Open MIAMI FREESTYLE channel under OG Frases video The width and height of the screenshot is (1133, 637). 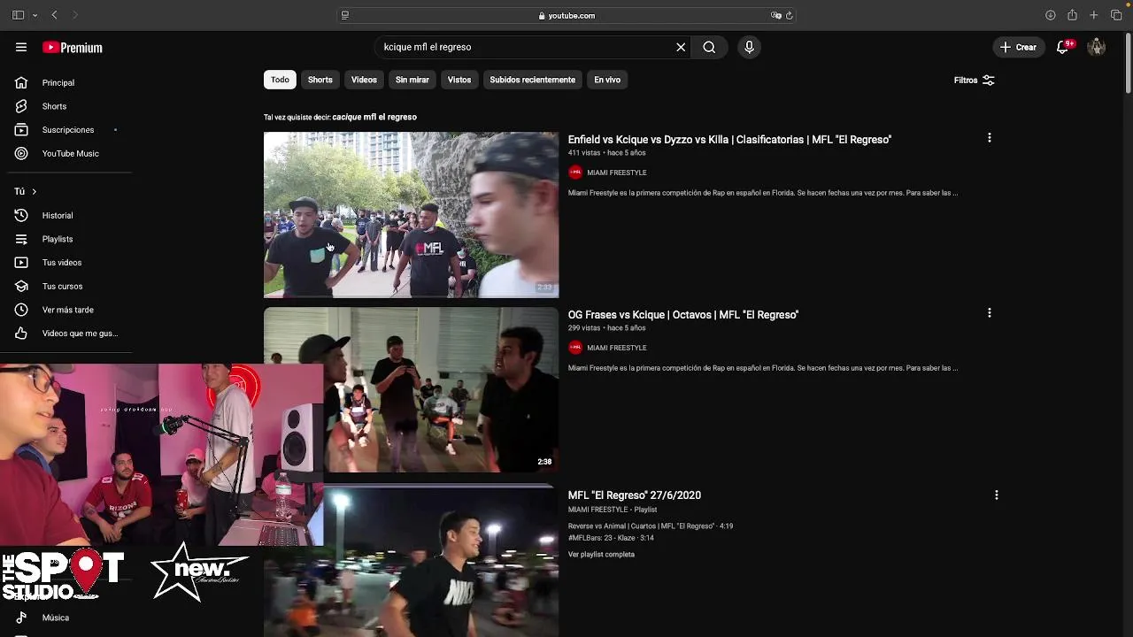point(616,348)
